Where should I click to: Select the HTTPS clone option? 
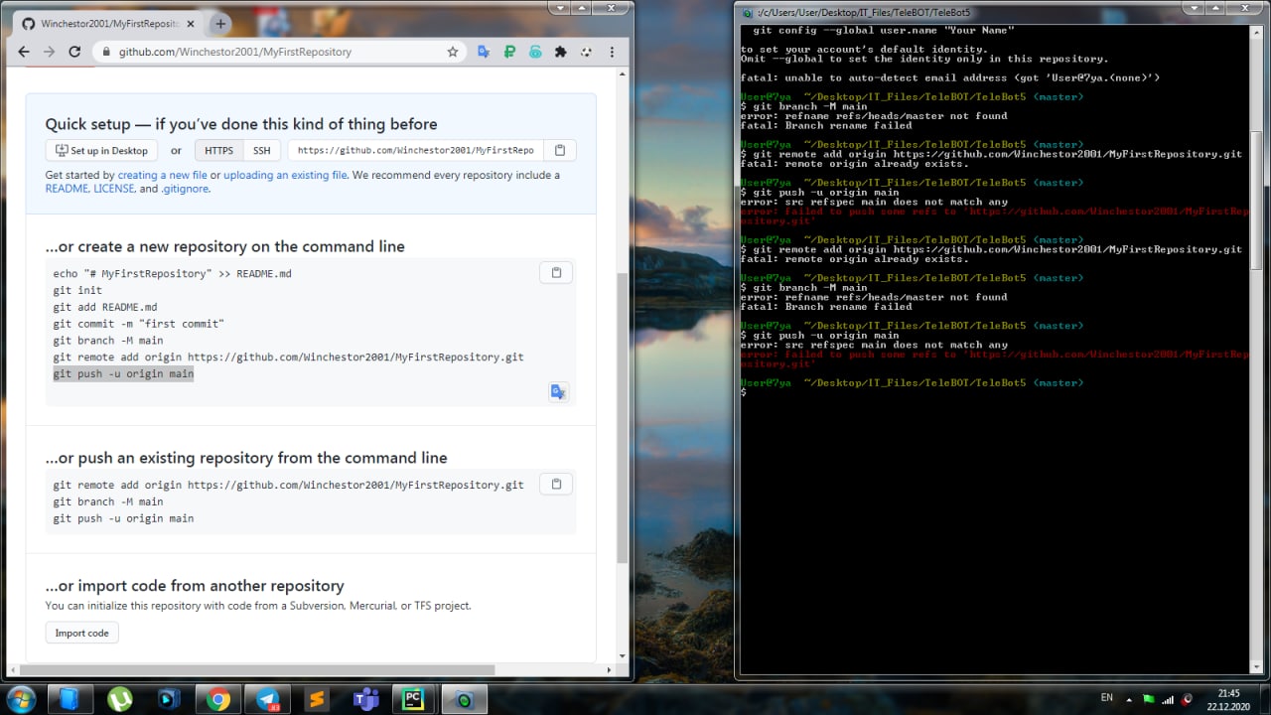click(218, 151)
